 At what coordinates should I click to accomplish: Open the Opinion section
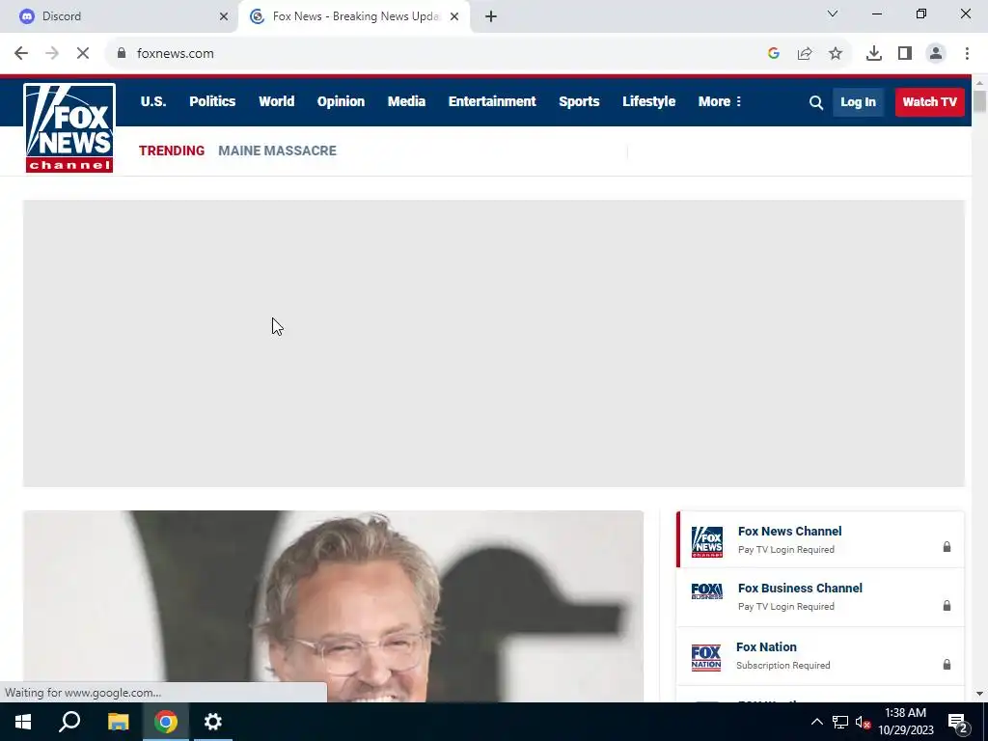(x=341, y=101)
